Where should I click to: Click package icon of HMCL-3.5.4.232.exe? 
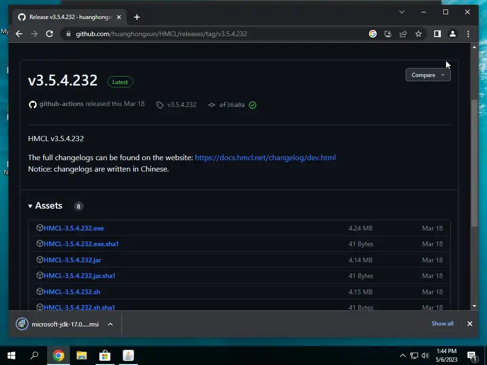pyautogui.click(x=40, y=228)
